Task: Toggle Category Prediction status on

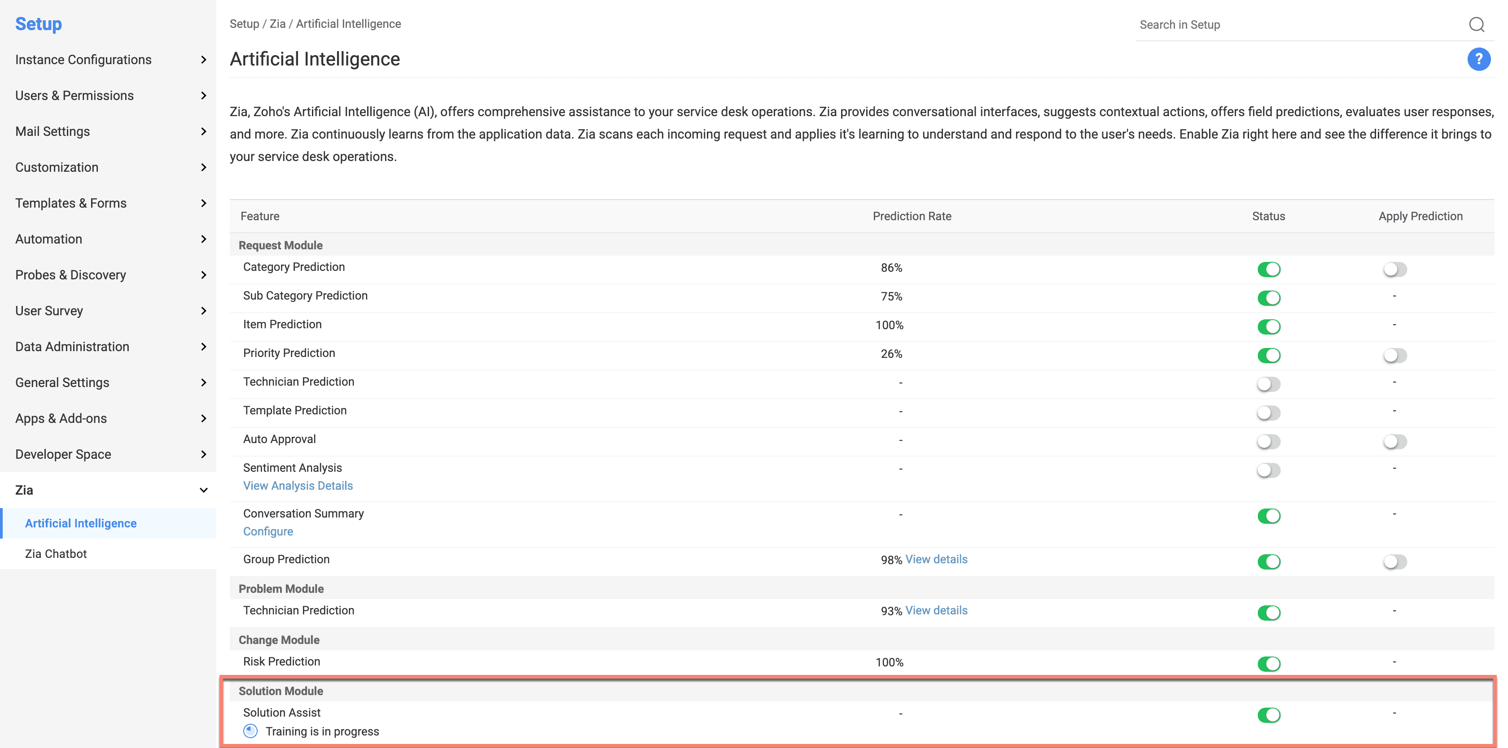Action: (1268, 269)
